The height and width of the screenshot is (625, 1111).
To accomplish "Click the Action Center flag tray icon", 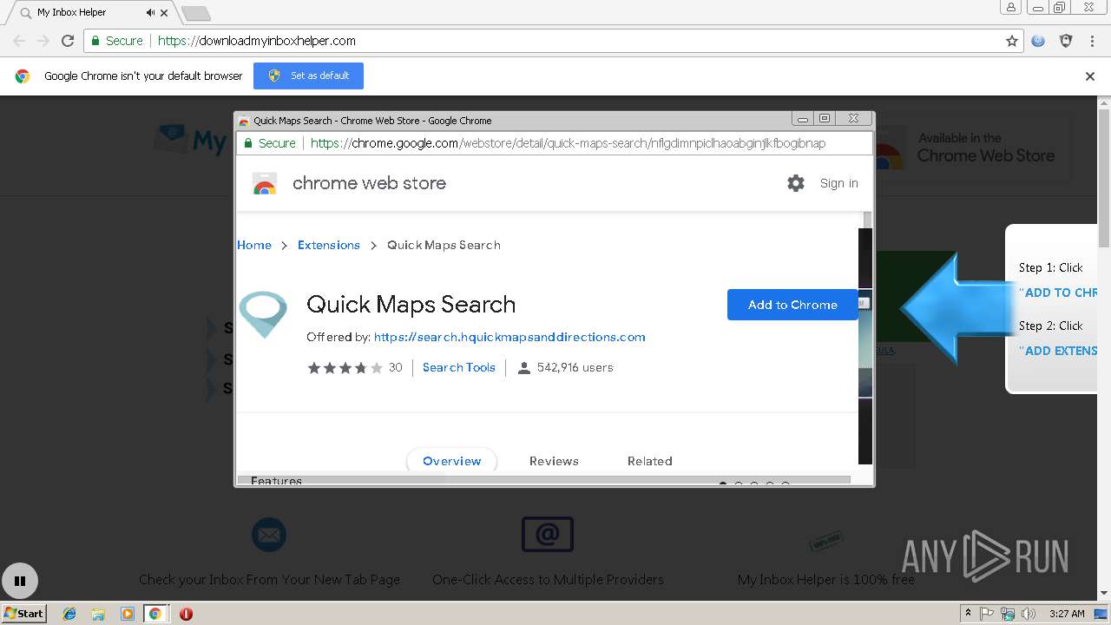I will tap(987, 614).
